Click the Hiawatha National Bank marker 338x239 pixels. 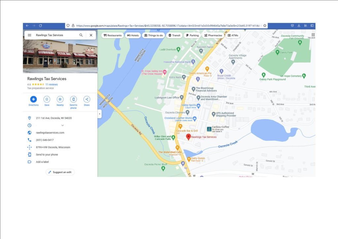[193, 62]
